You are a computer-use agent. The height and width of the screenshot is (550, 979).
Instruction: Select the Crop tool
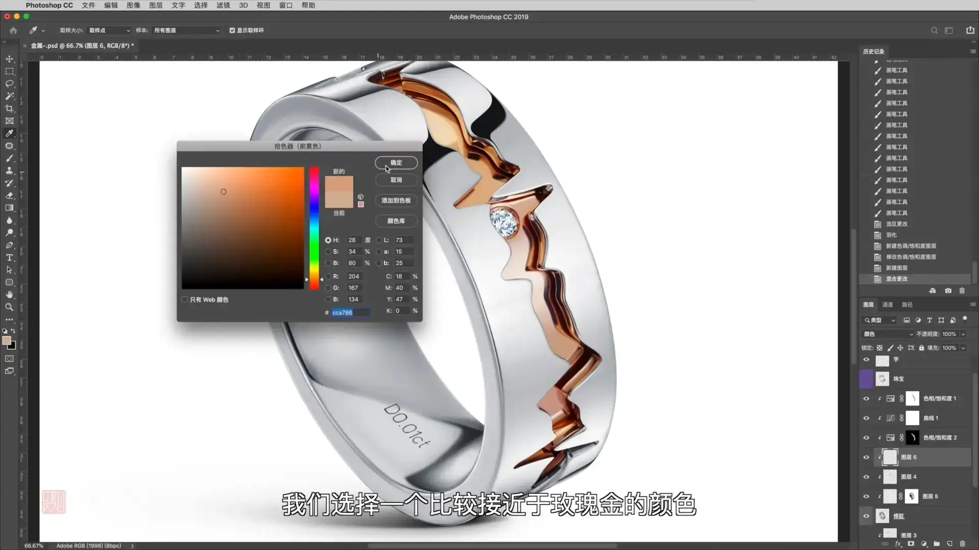[9, 108]
